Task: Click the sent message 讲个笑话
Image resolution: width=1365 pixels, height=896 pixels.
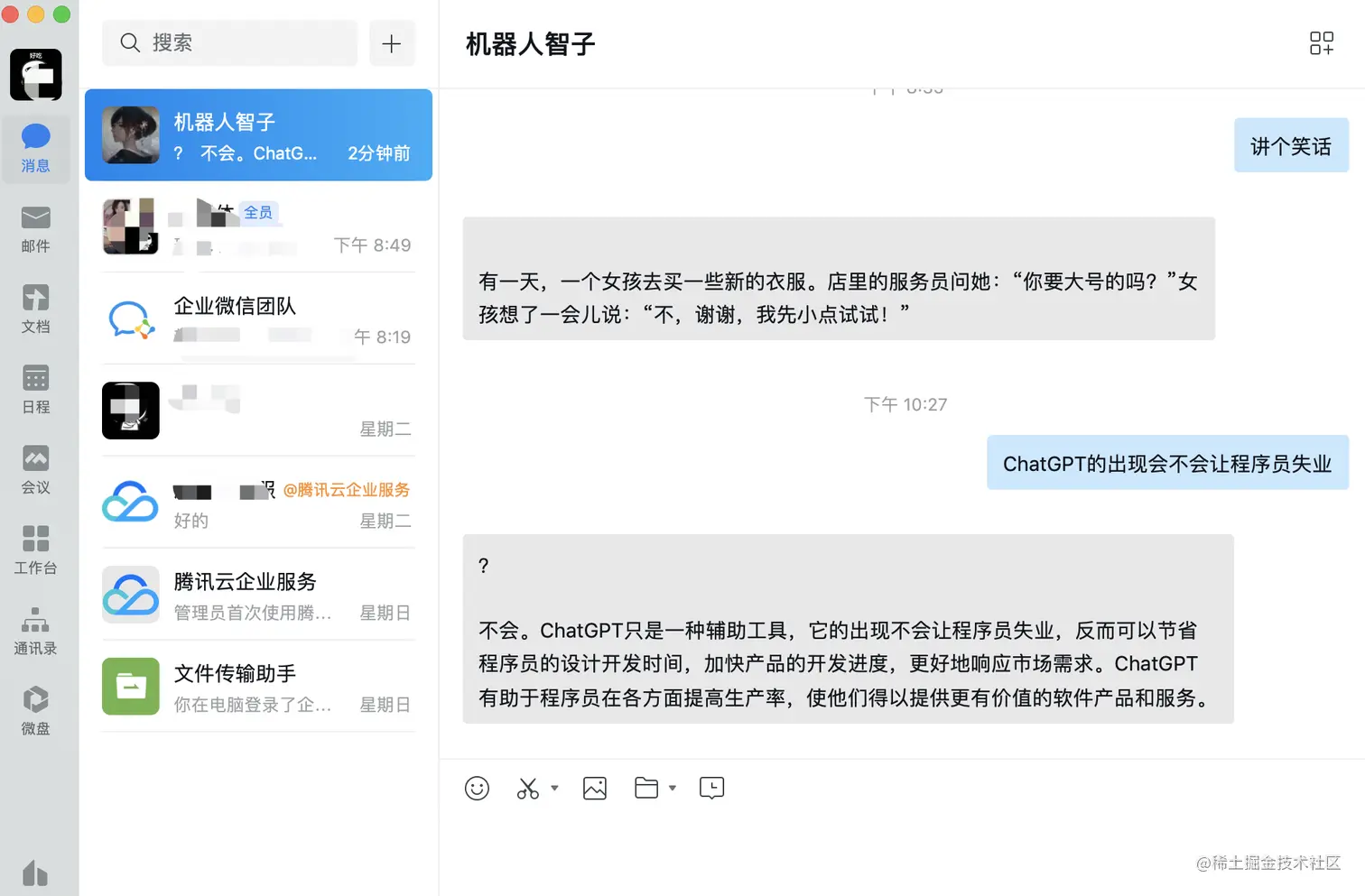Action: tap(1291, 146)
